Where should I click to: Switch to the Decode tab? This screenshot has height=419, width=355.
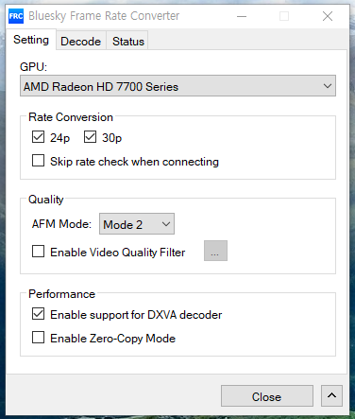tap(81, 41)
